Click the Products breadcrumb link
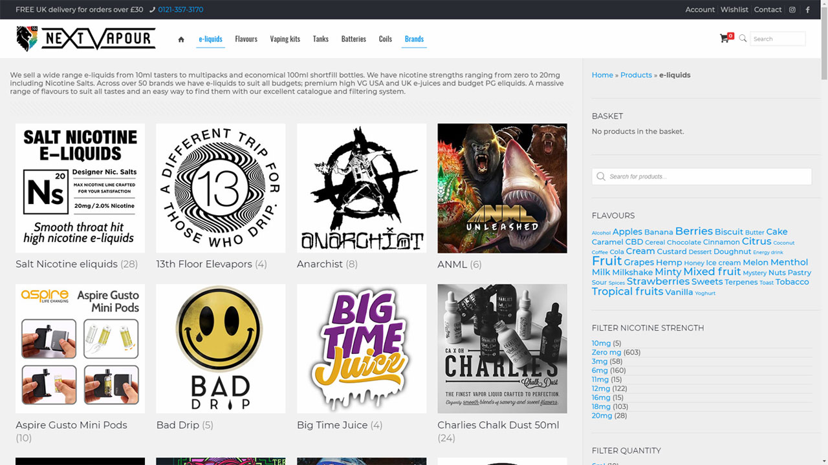This screenshot has width=828, height=465. point(636,75)
